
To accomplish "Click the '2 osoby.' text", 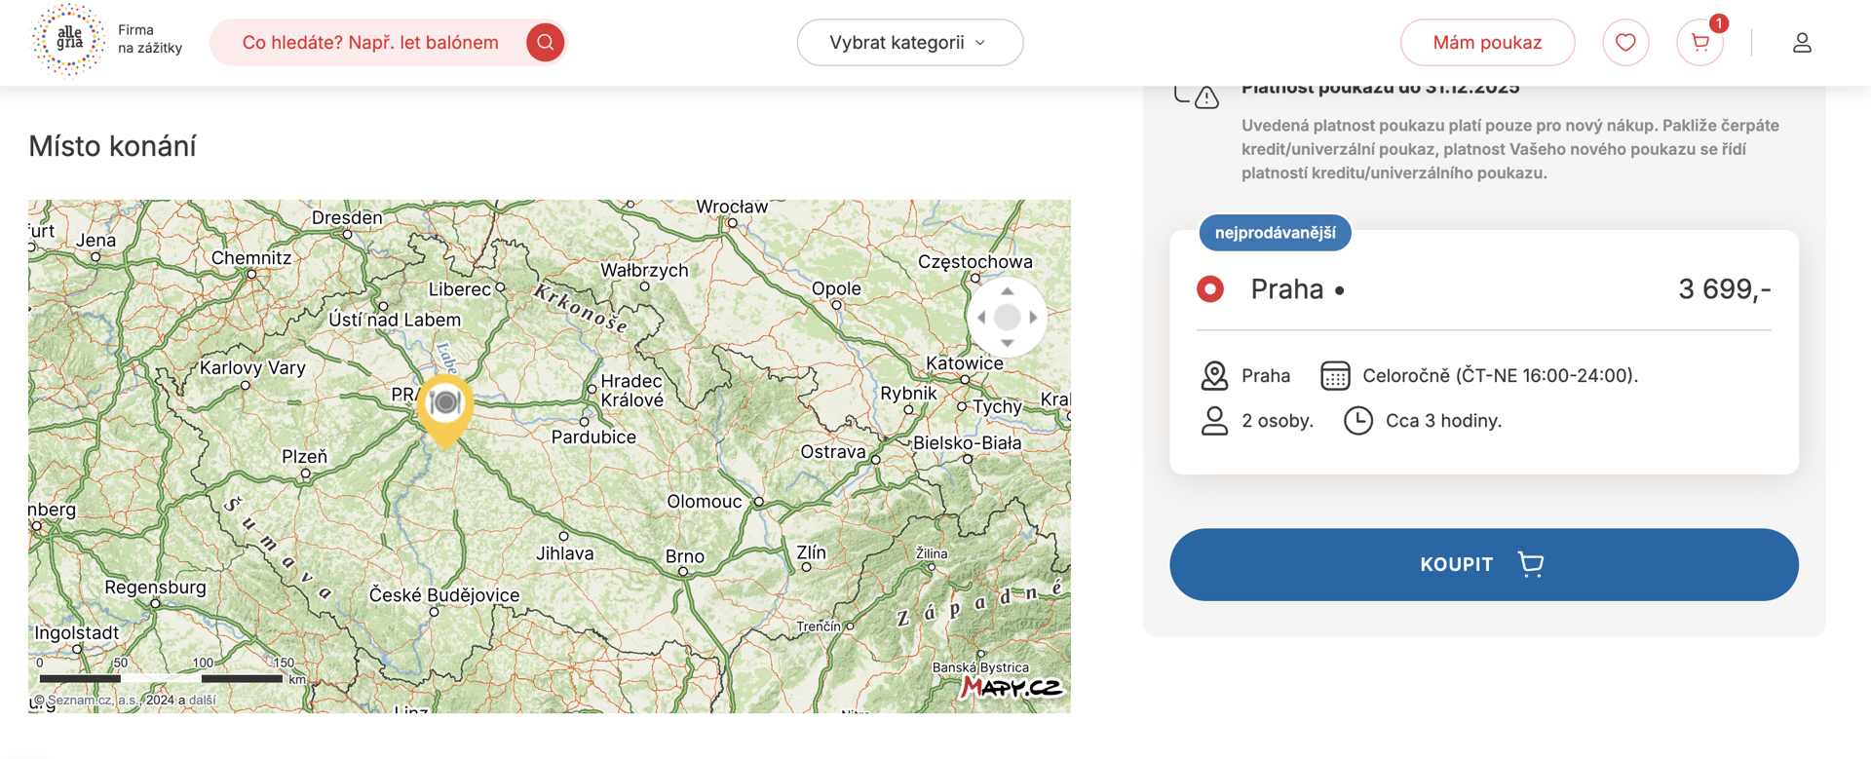I will click(1278, 421).
